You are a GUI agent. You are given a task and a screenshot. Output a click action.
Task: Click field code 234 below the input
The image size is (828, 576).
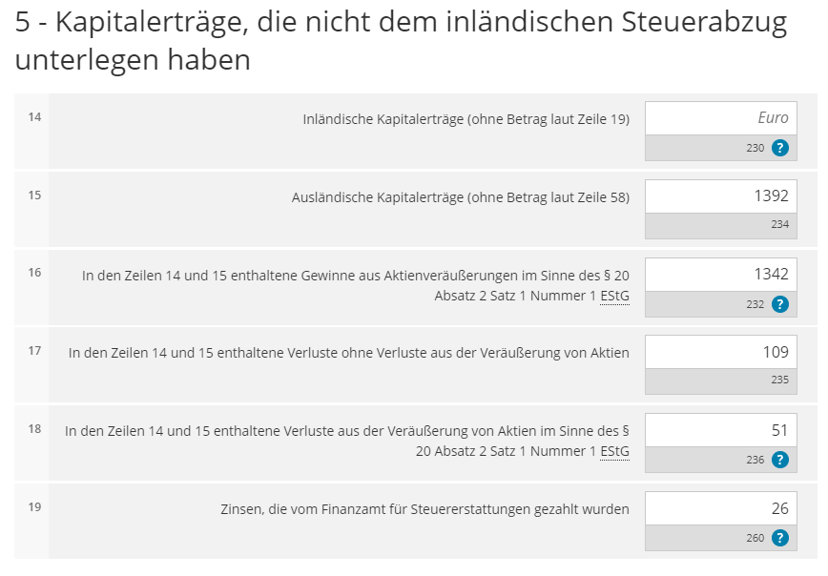(779, 226)
